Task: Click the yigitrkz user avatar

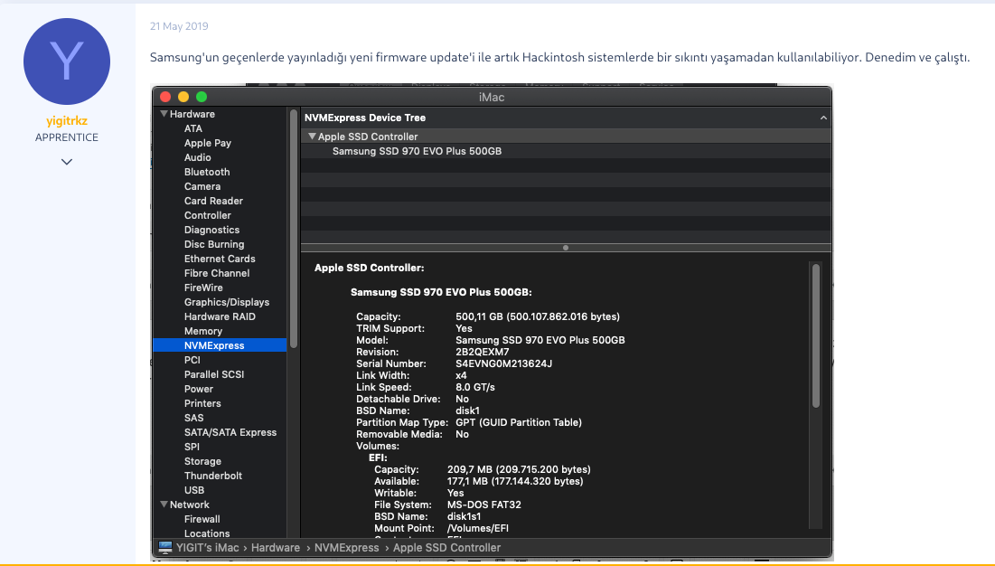Action: click(x=67, y=61)
